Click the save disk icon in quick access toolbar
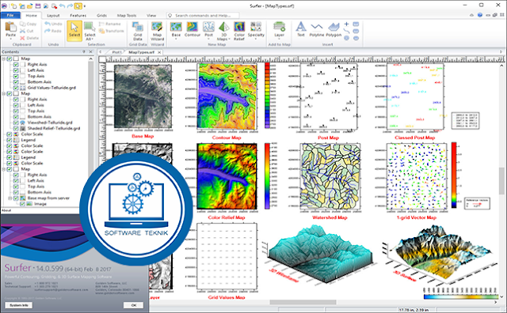This screenshot has height=313, width=507. click(38, 6)
